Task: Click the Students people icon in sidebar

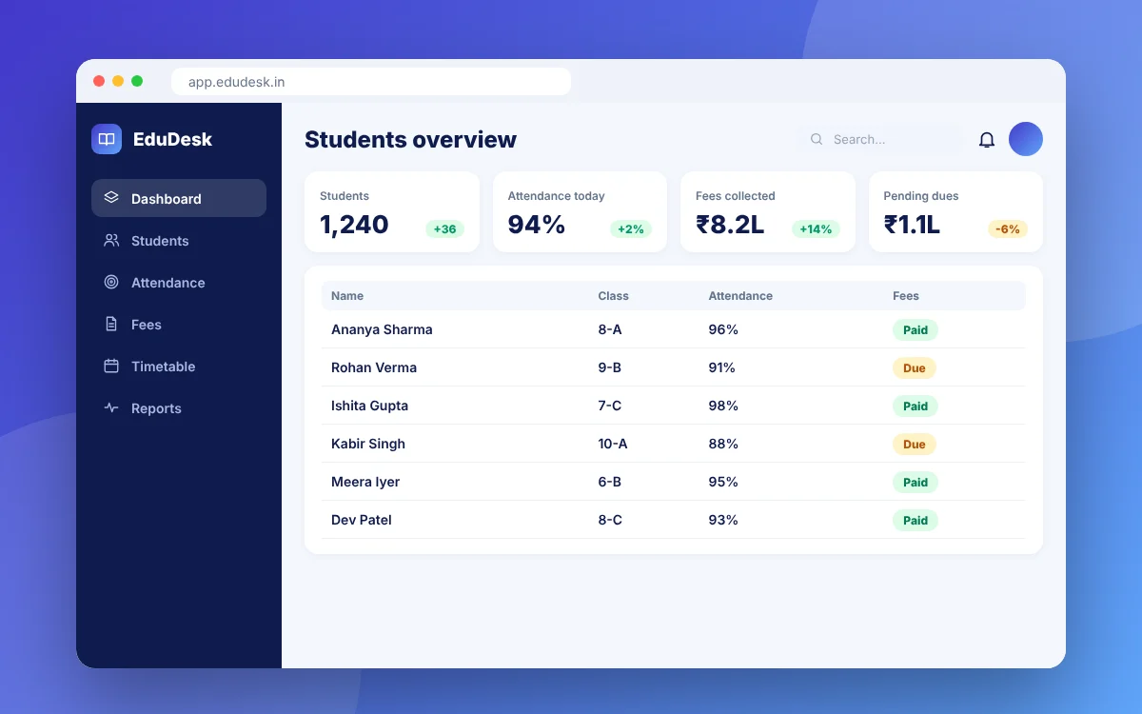Action: click(x=111, y=241)
